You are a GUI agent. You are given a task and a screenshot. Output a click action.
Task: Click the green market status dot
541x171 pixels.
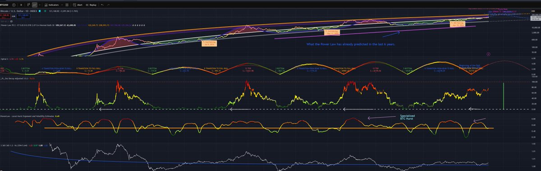(45, 11)
